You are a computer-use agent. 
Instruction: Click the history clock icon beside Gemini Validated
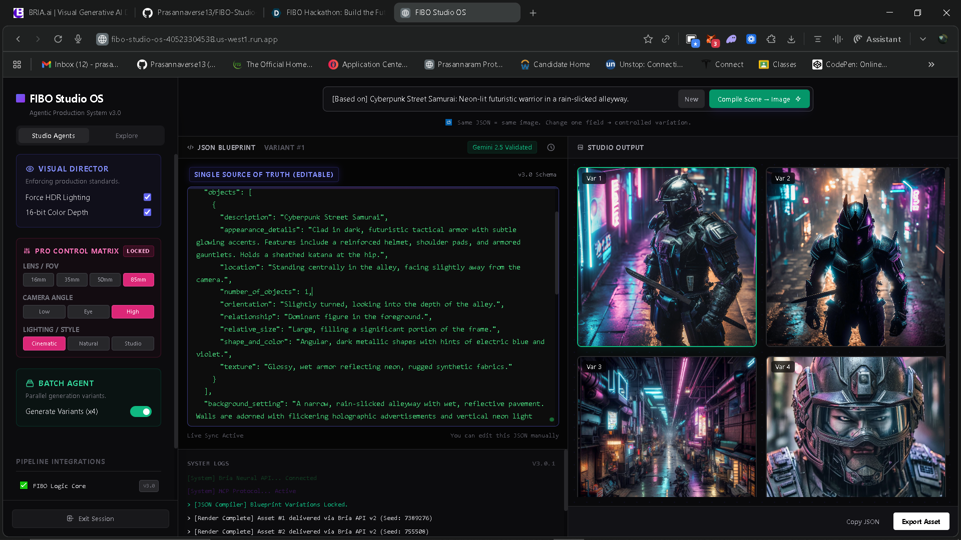coord(551,147)
